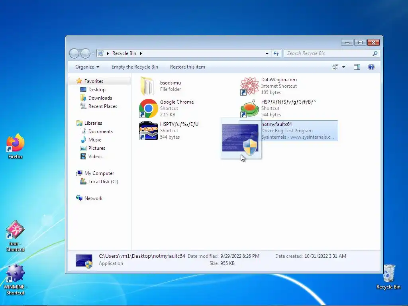Open Network in the navigation pane
408x306 pixels.
[93, 198]
